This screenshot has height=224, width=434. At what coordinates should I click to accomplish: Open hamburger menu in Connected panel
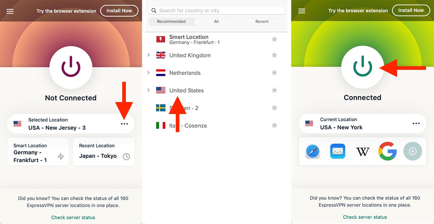point(302,11)
